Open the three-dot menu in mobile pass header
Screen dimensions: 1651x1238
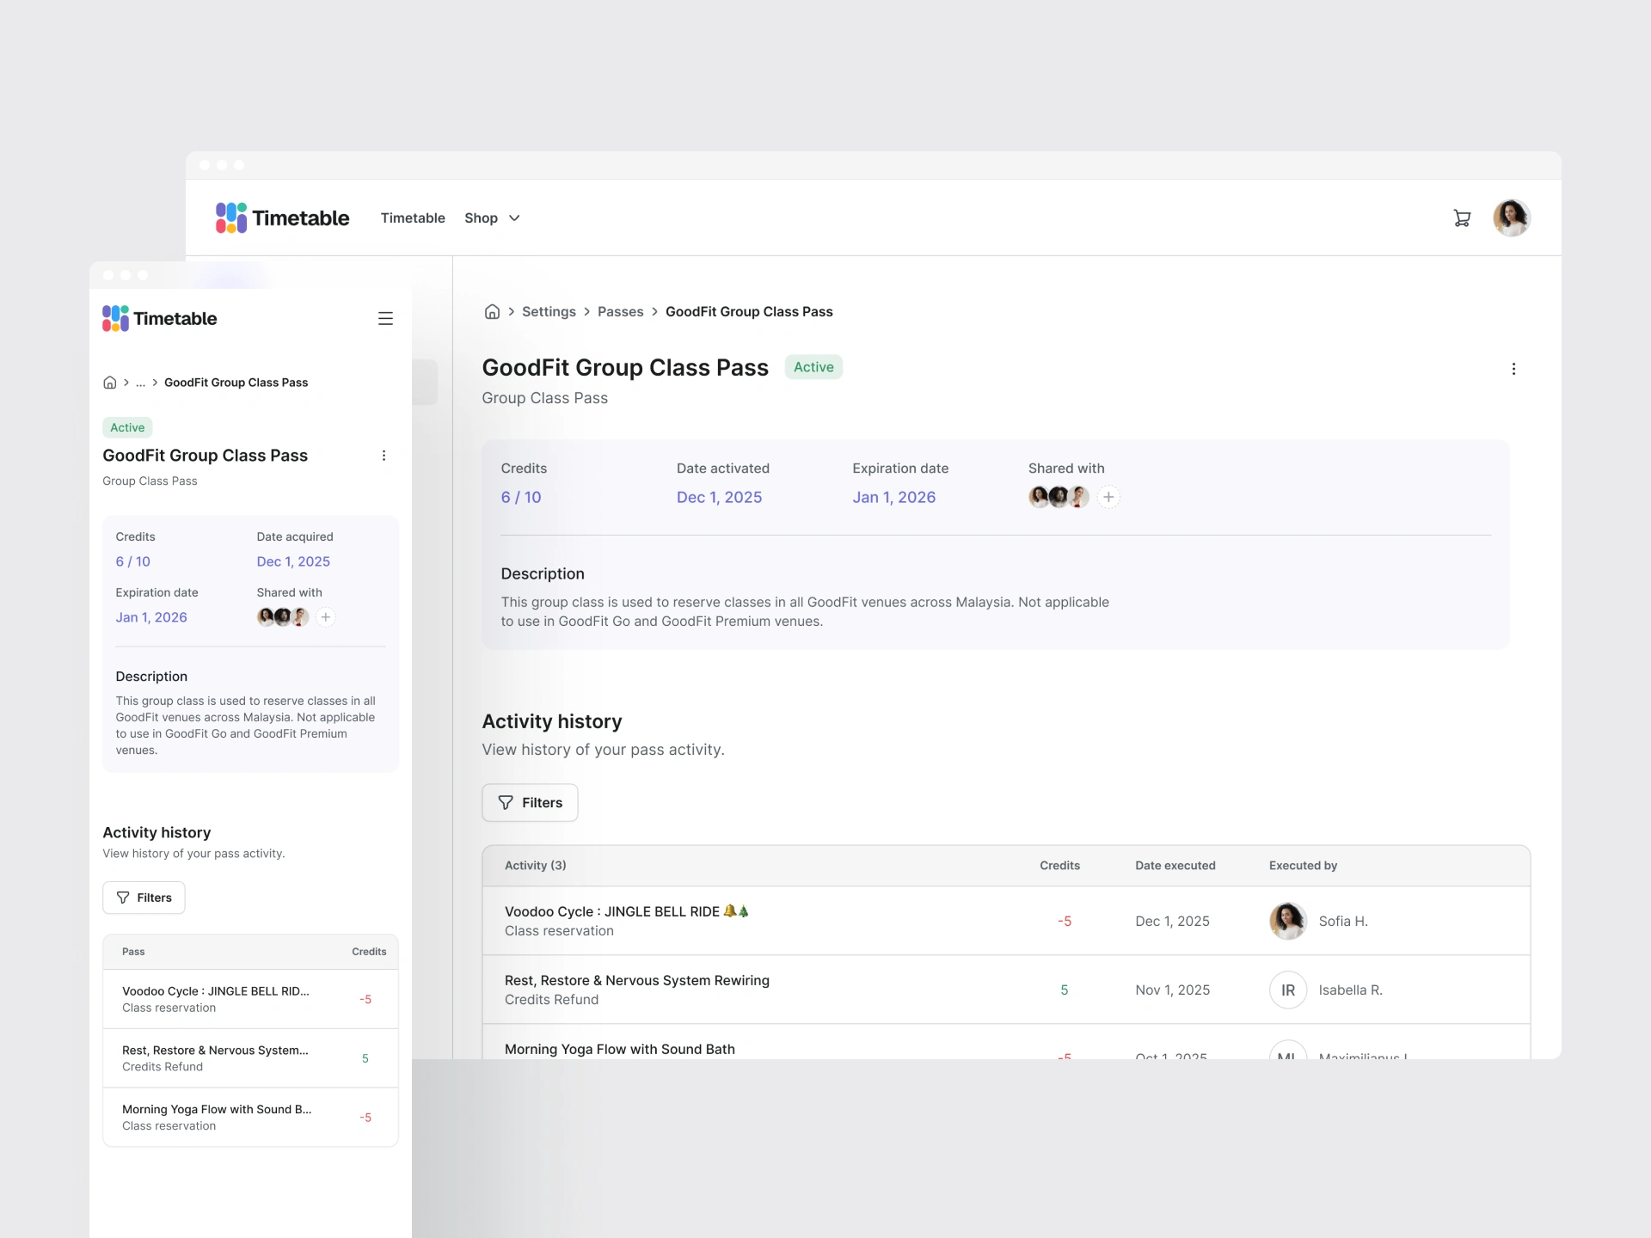[x=384, y=456]
